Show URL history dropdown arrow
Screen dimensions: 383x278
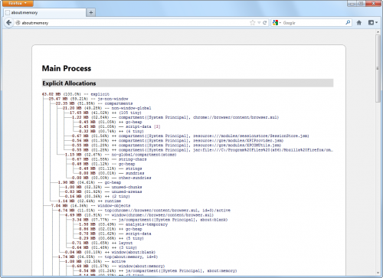tap(259, 23)
